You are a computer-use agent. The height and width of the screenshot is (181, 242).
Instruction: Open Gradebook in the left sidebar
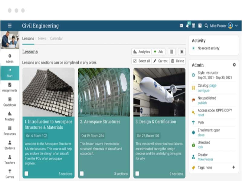coord(10,102)
